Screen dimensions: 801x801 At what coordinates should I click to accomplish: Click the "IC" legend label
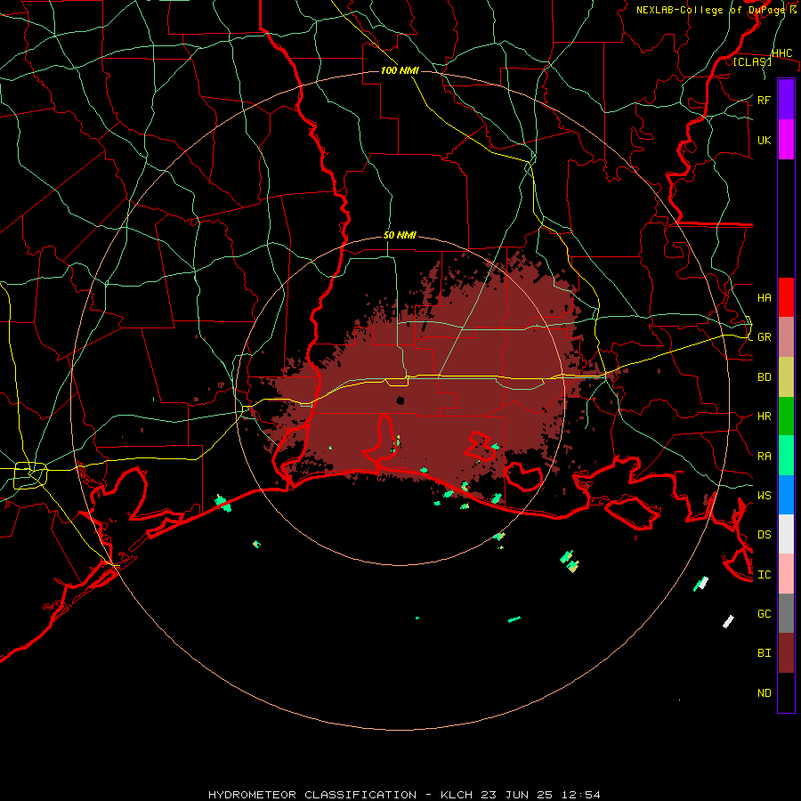(x=764, y=575)
